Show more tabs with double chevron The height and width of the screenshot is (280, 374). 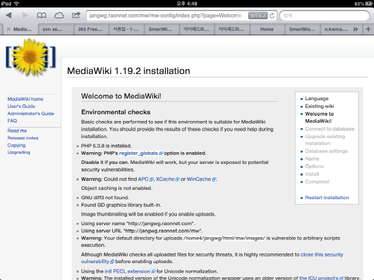356,29
